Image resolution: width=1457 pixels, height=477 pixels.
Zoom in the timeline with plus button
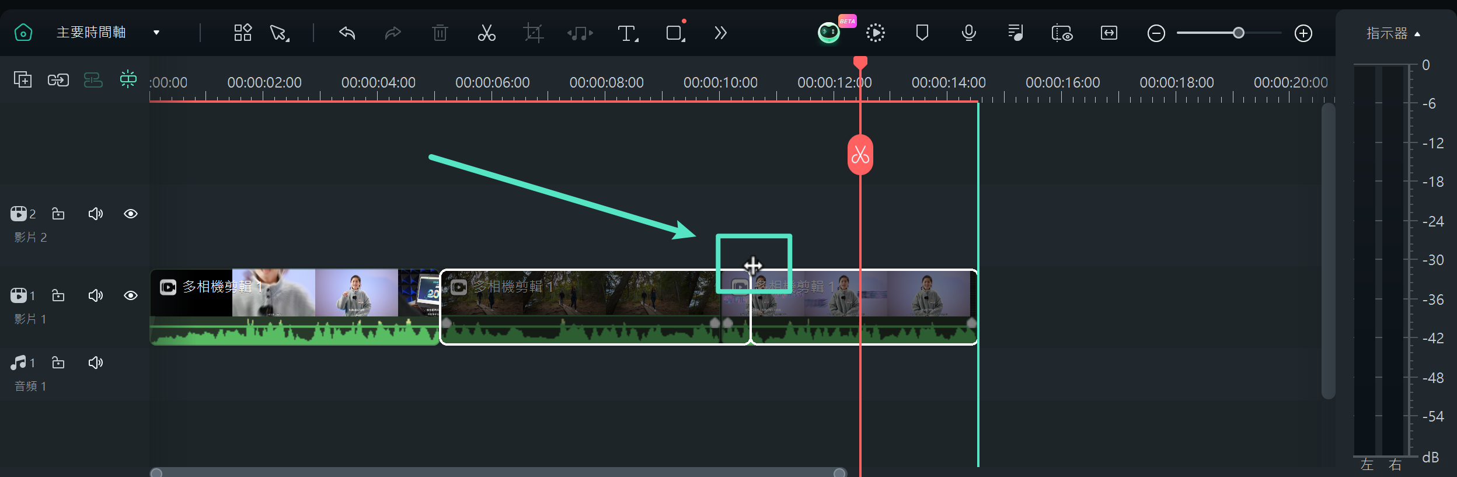[x=1303, y=33]
